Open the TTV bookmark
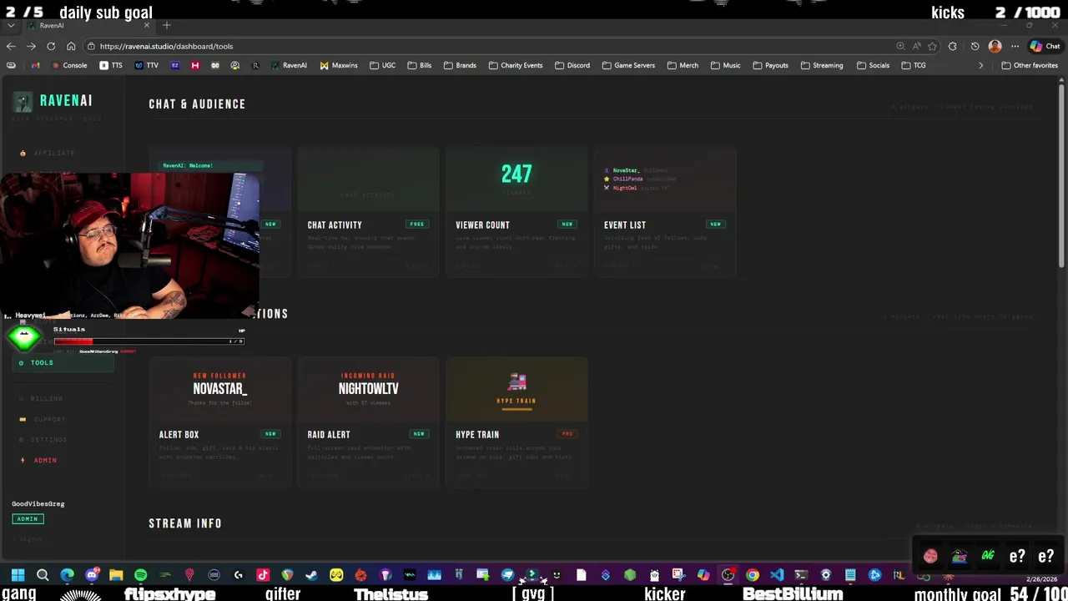This screenshot has width=1068, height=601. [x=146, y=65]
